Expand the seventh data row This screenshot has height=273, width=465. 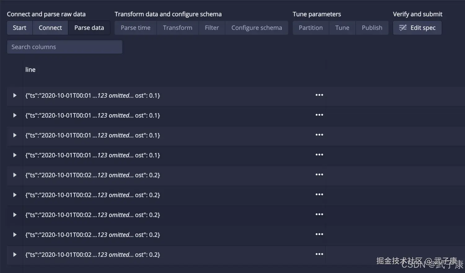15,215
